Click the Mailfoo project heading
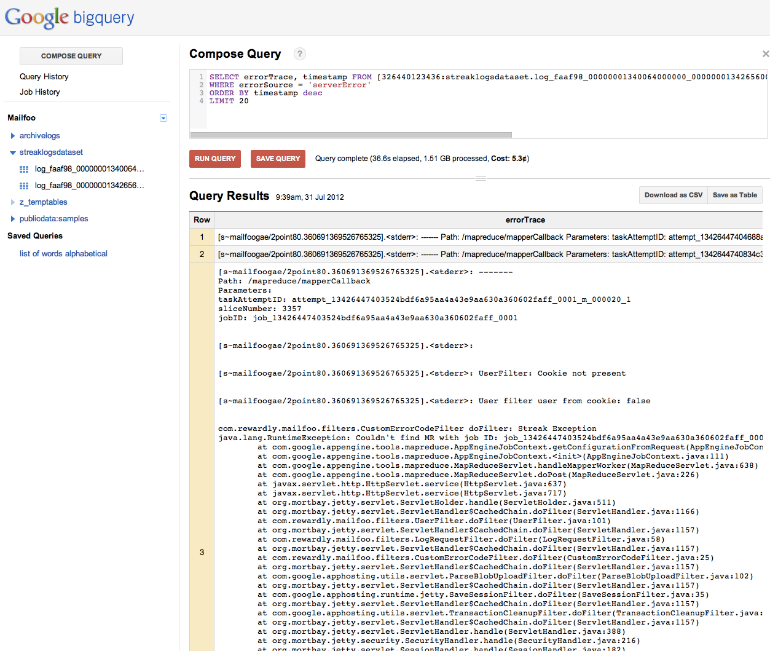770x651 pixels. [22, 118]
